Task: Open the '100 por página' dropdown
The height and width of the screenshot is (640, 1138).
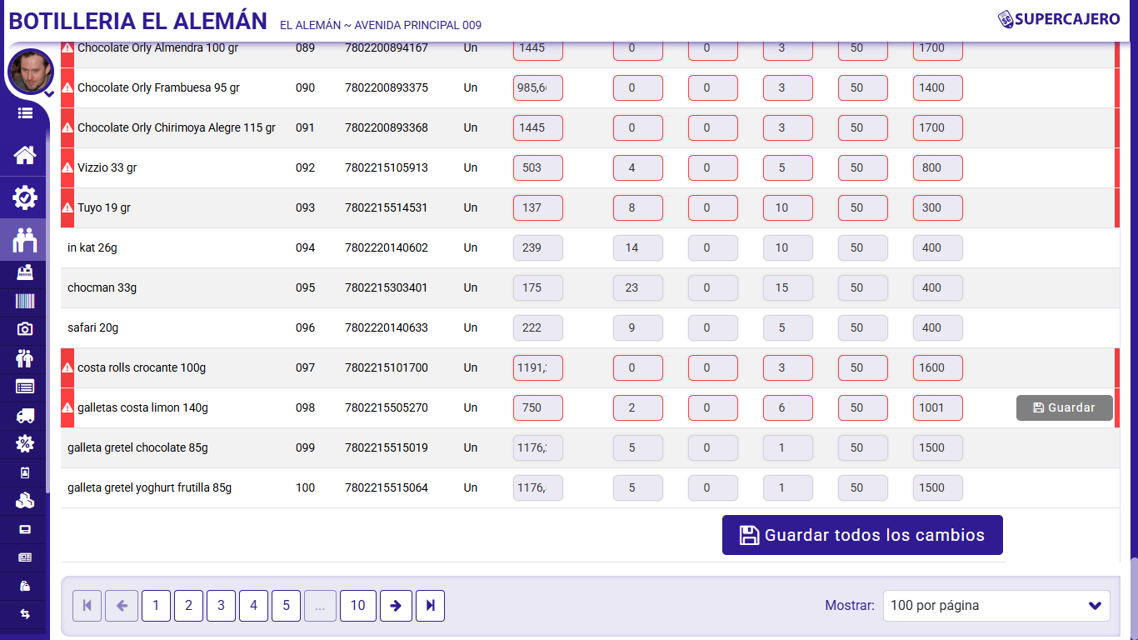Action: (996, 606)
